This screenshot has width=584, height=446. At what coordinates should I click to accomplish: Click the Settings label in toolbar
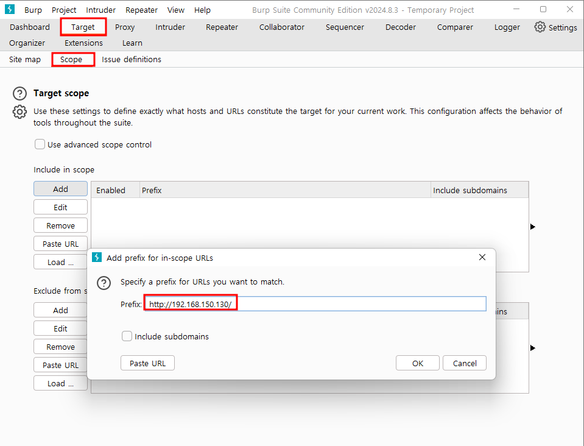(x=563, y=27)
